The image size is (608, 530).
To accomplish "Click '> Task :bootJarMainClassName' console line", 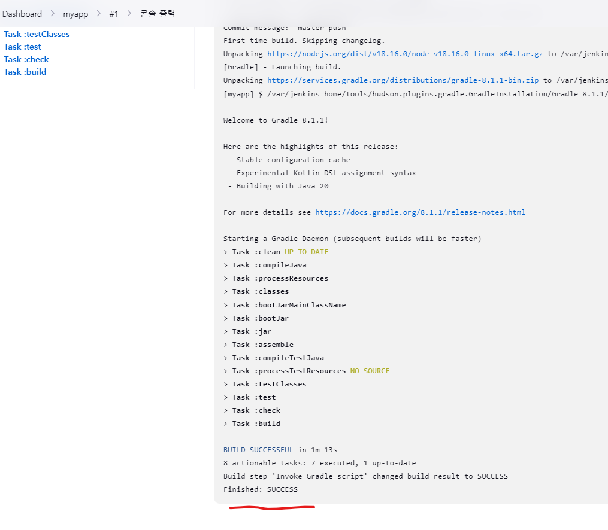I will point(285,305).
